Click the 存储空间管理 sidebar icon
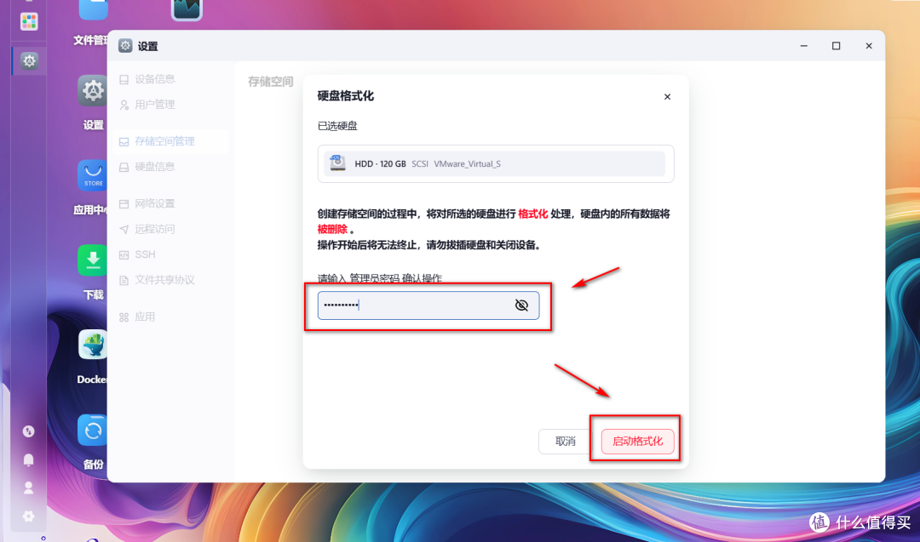This screenshot has width=920, height=542. click(124, 142)
